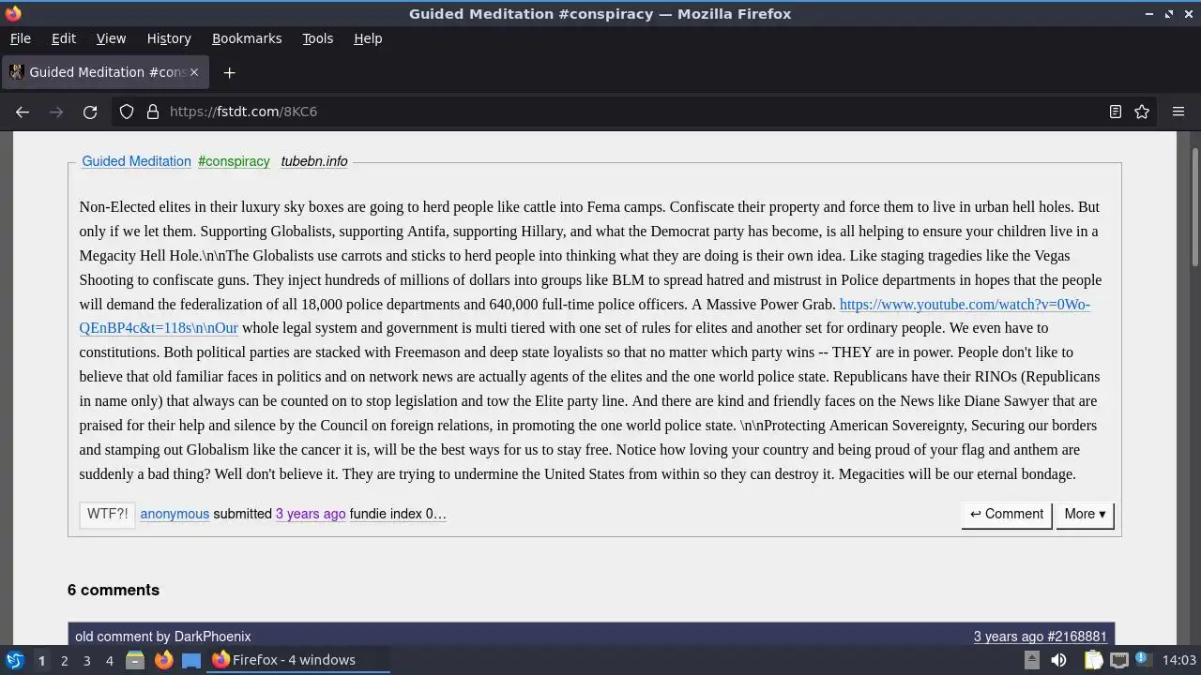Open the View menu
The width and height of the screenshot is (1201, 675).
[111, 38]
